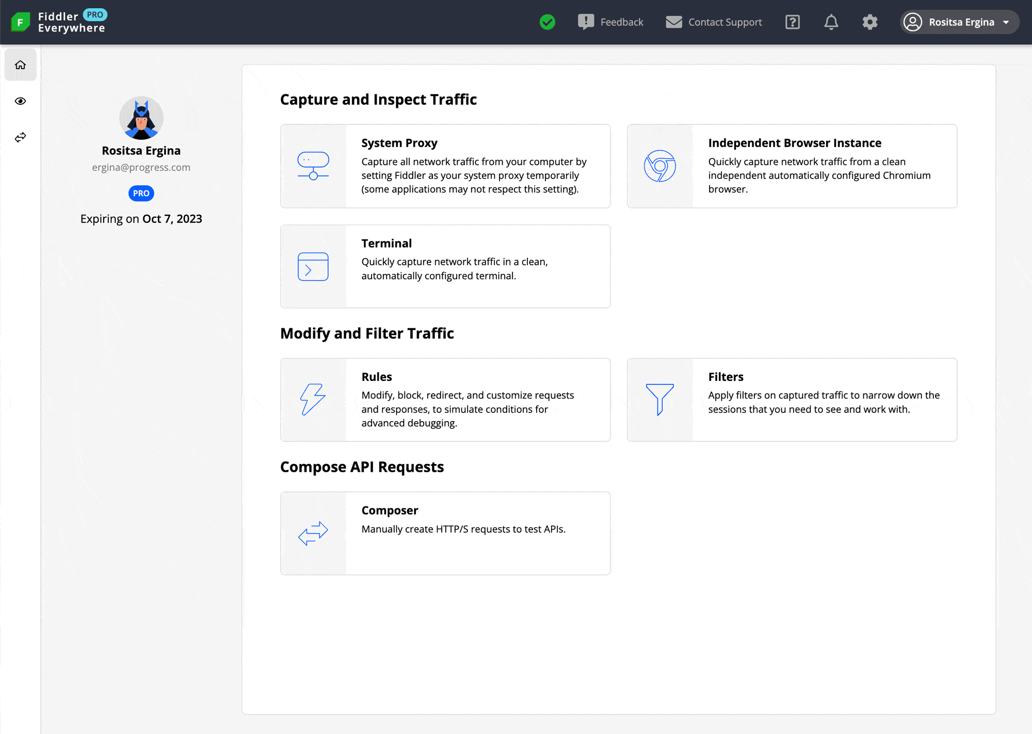
Task: Click the user account avatar icon in header
Action: point(913,22)
